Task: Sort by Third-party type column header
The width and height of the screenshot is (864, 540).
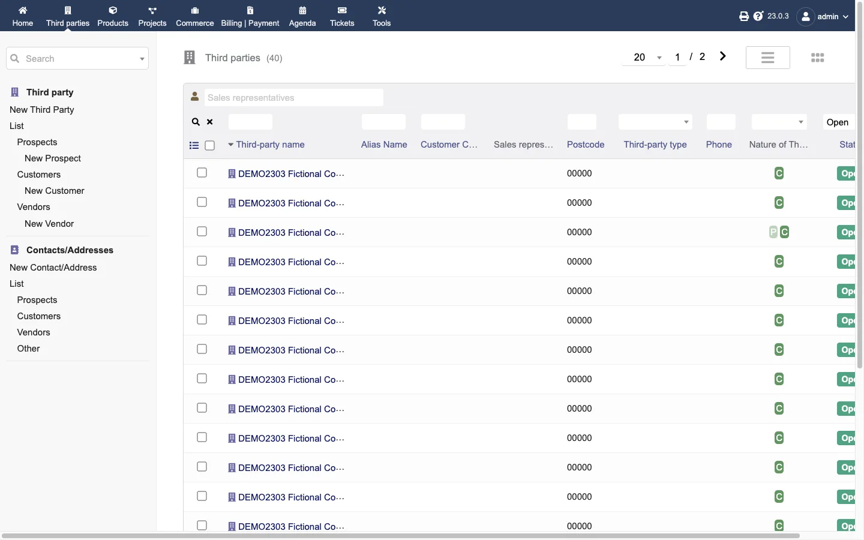Action: 655,145
